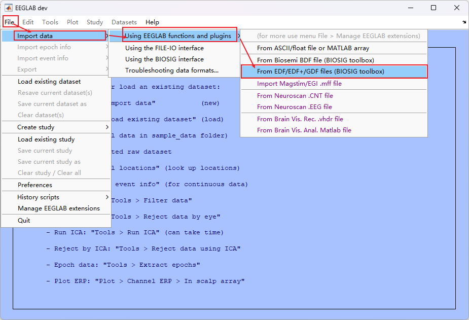Minimize the EEGLAB window
Screen dimensions: 469x320
point(411,8)
